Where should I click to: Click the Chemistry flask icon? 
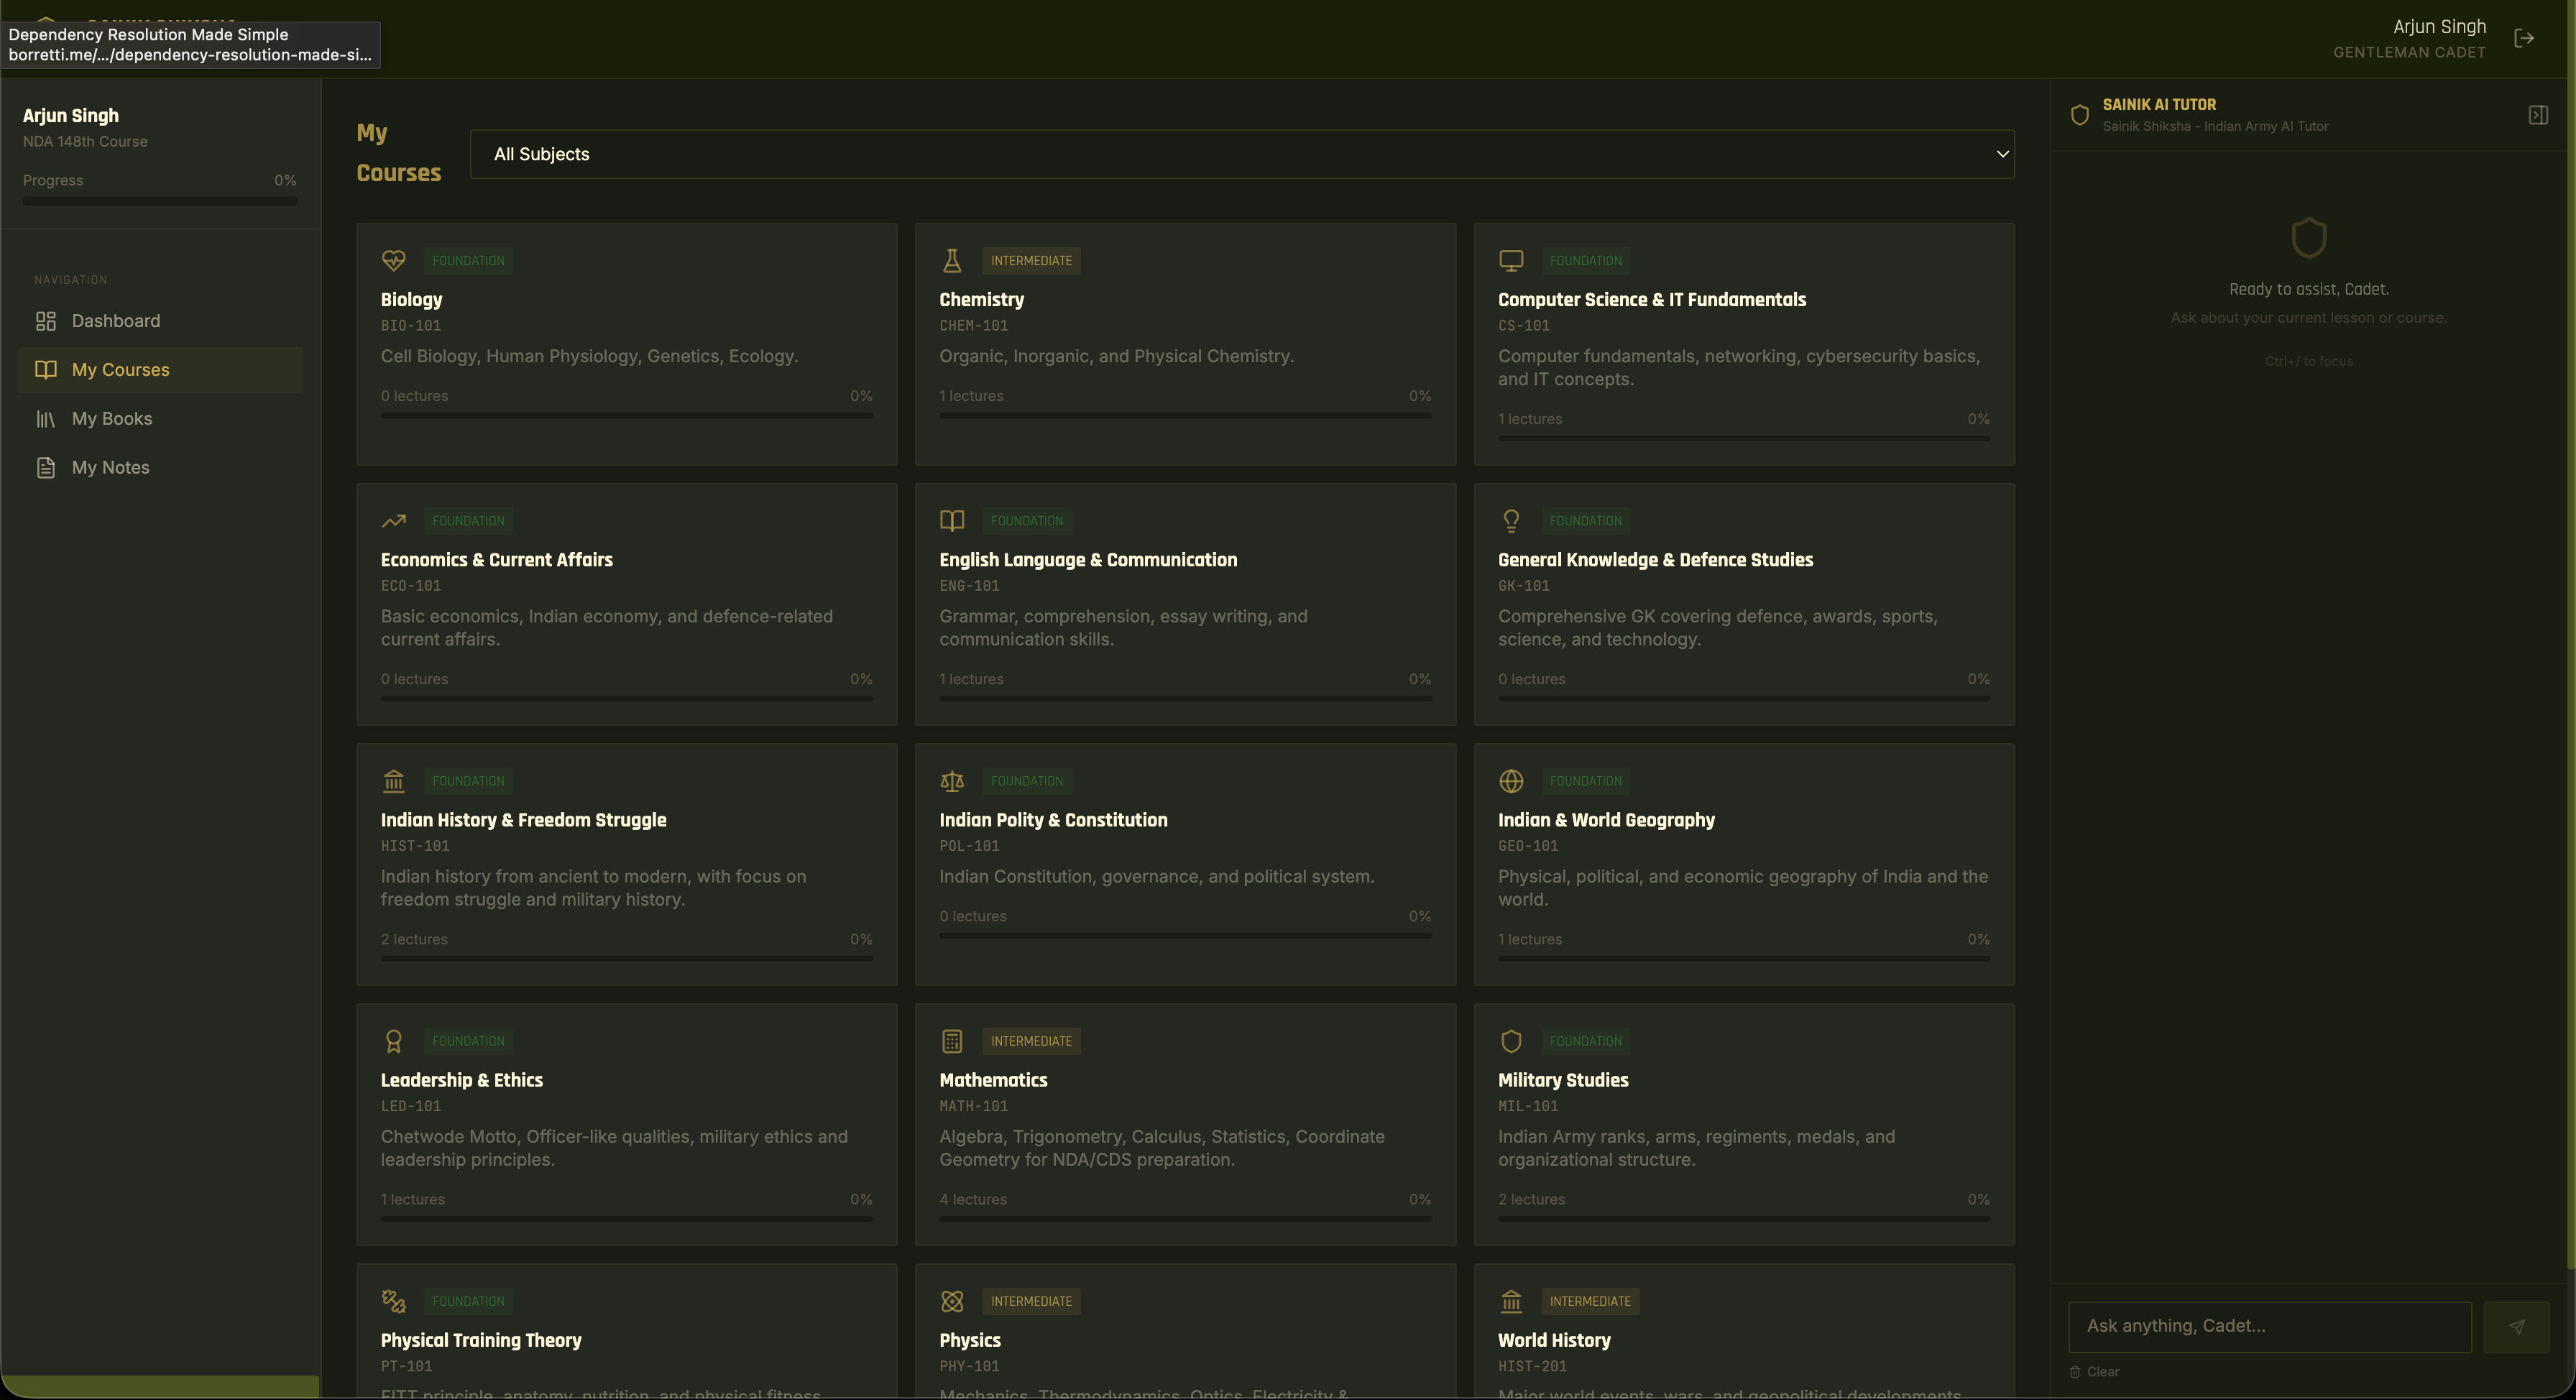point(952,260)
